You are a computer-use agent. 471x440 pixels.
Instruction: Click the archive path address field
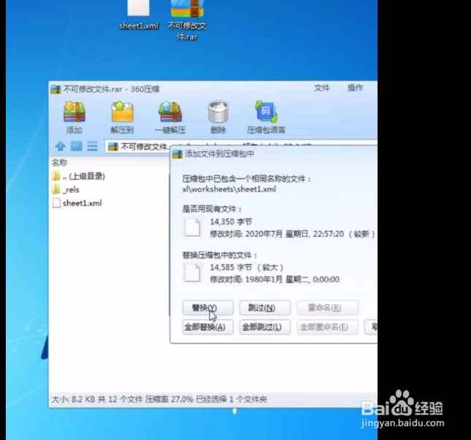click(241, 146)
